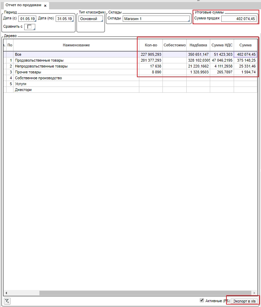
Task: Sort by the Наименование column header
Action: (x=76, y=45)
